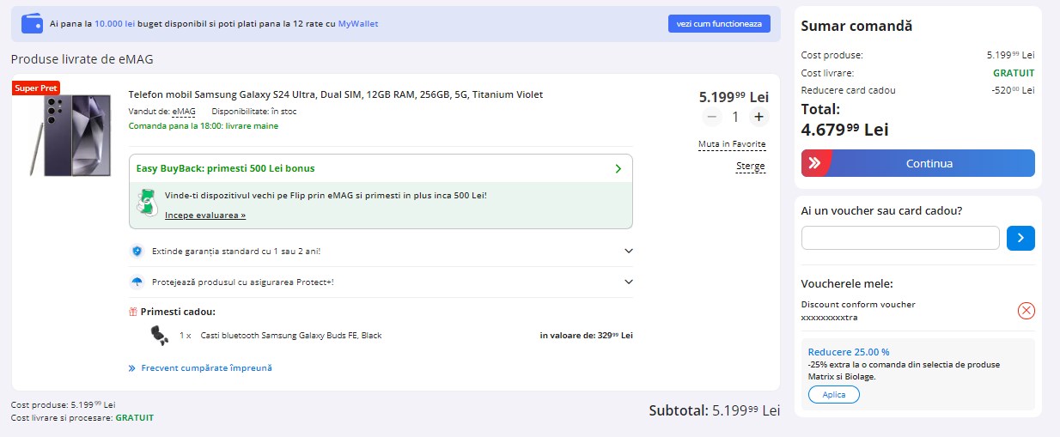
Task: Click the gift icon beside Primesti cadou
Action: 133,312
